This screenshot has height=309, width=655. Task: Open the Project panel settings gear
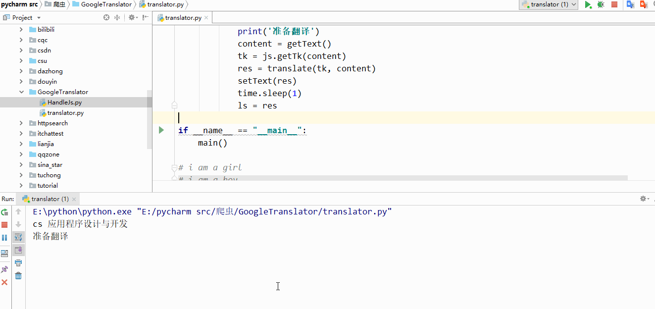click(132, 17)
